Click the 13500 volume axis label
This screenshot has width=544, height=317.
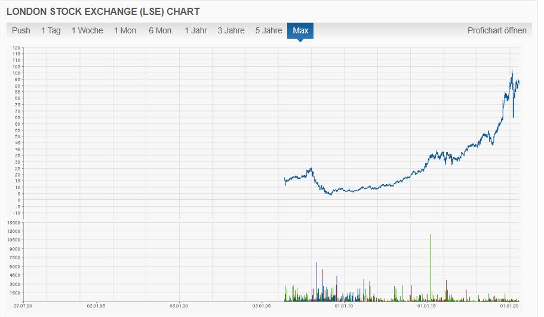click(14, 223)
